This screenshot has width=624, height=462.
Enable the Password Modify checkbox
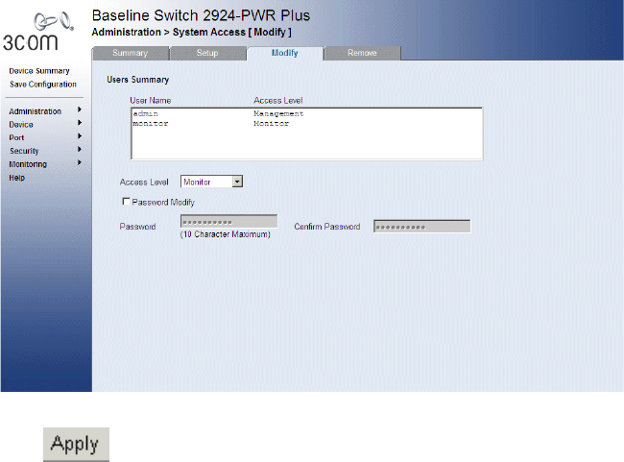(x=126, y=202)
